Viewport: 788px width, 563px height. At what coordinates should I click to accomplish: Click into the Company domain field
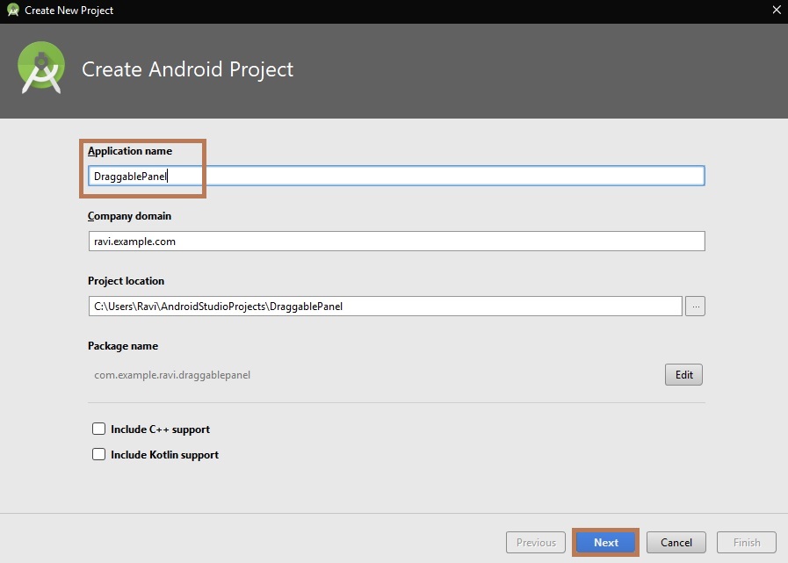395,242
